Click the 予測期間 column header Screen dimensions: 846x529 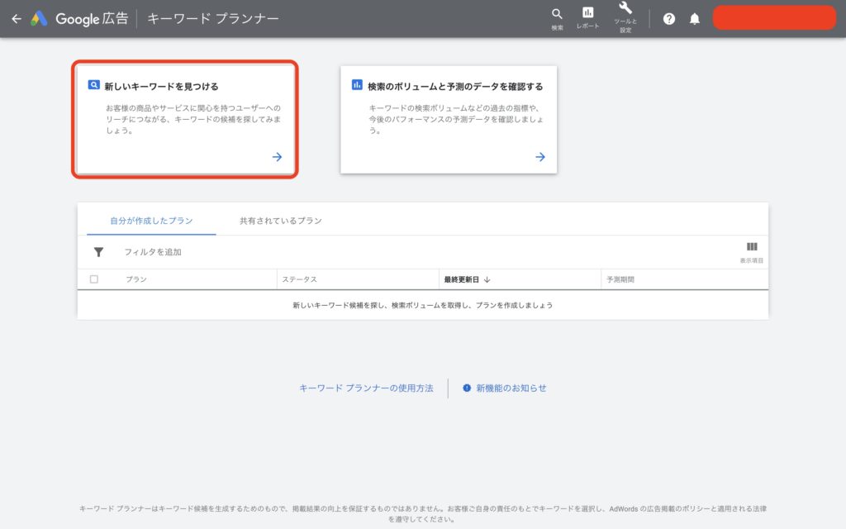(x=620, y=279)
